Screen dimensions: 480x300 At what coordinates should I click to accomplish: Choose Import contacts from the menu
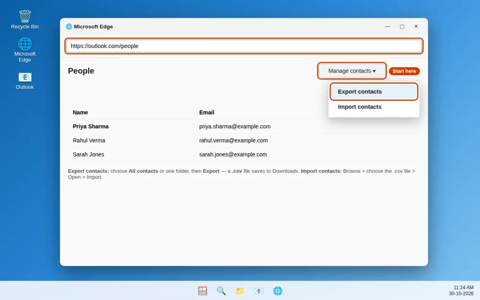click(x=374, y=107)
